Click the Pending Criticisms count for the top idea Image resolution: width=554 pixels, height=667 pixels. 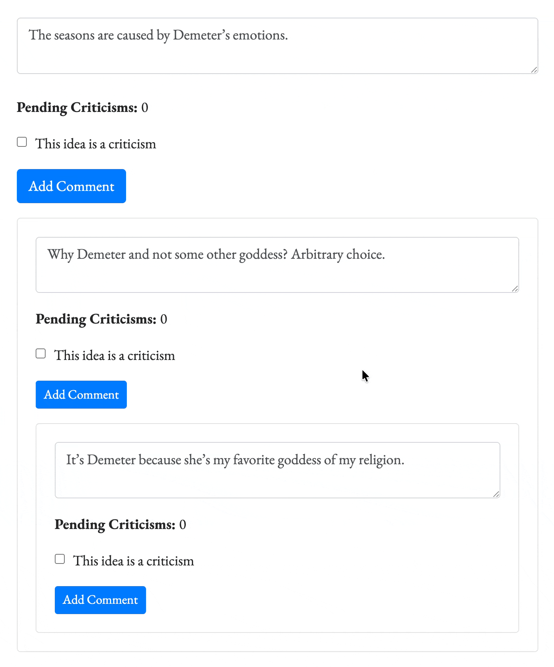point(145,108)
